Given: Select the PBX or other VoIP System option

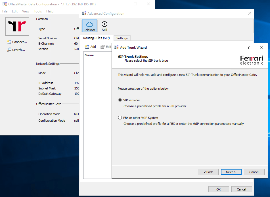Looking at the screenshot, I should click(120, 118).
